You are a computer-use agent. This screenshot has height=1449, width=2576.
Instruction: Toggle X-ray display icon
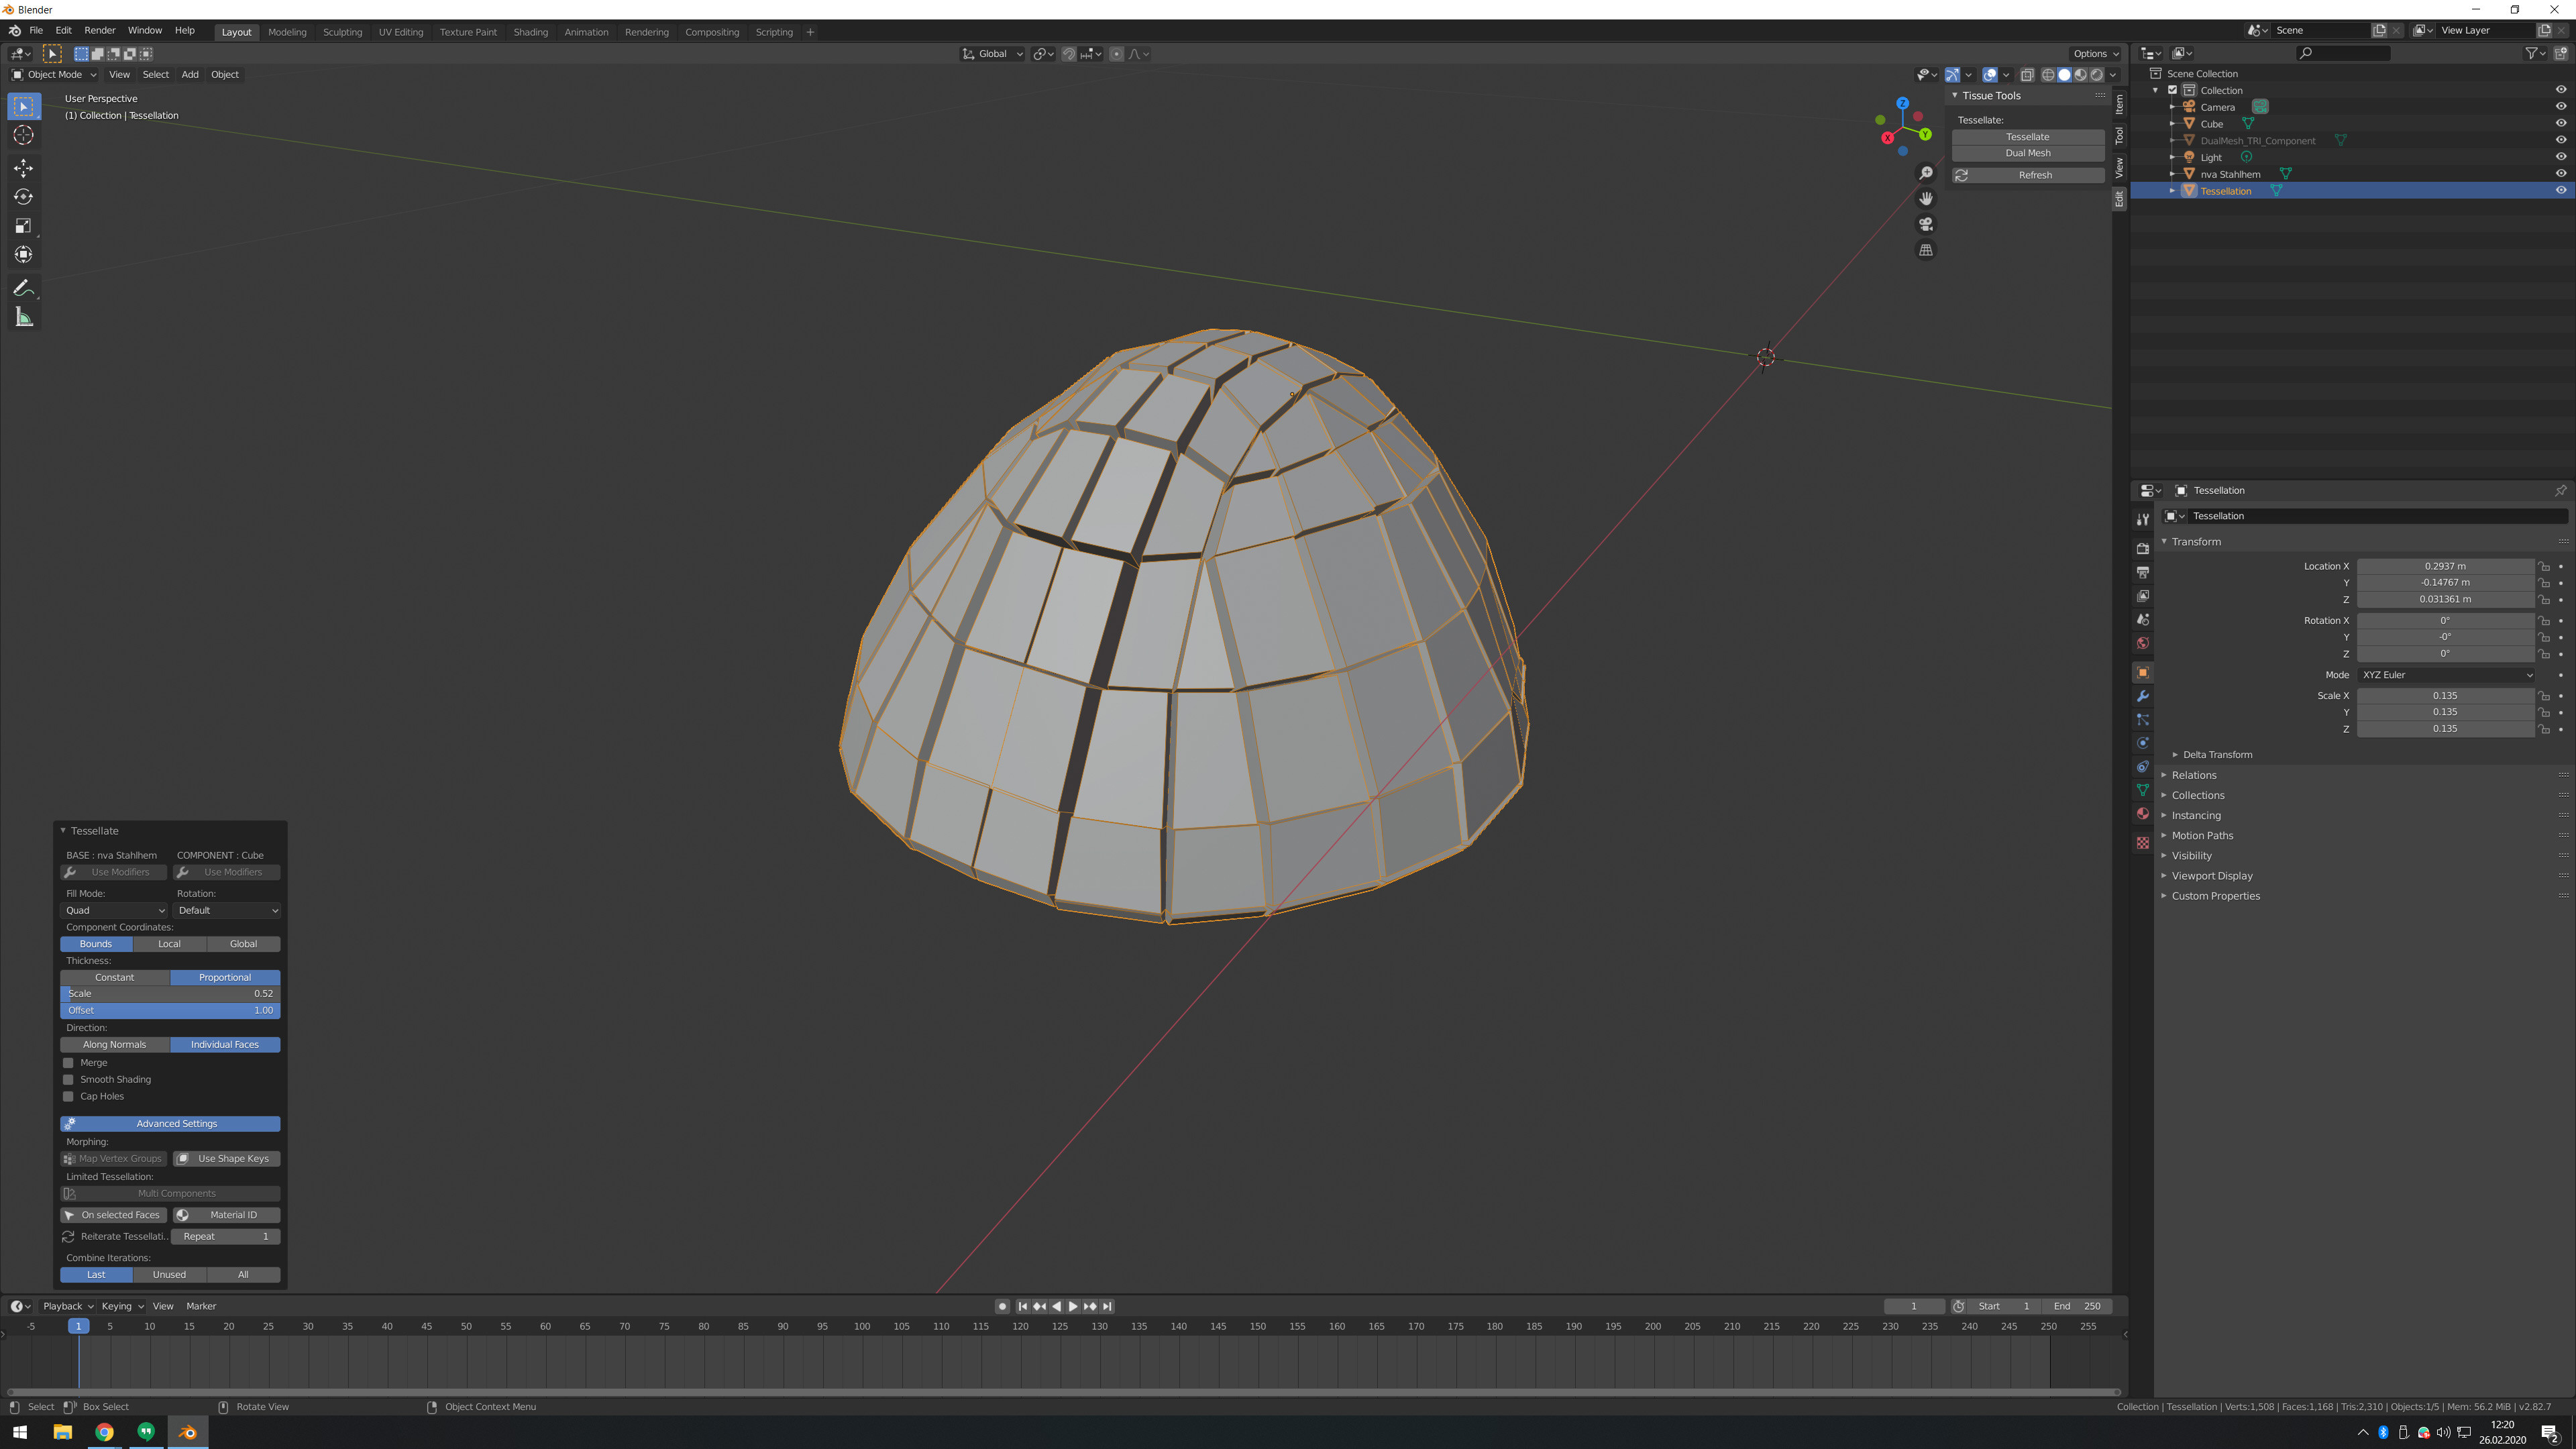tap(2027, 75)
